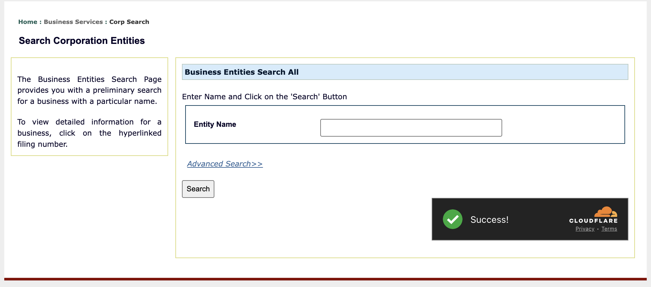Click the dark red footer bar
This screenshot has width=651, height=287.
[x=325, y=279]
